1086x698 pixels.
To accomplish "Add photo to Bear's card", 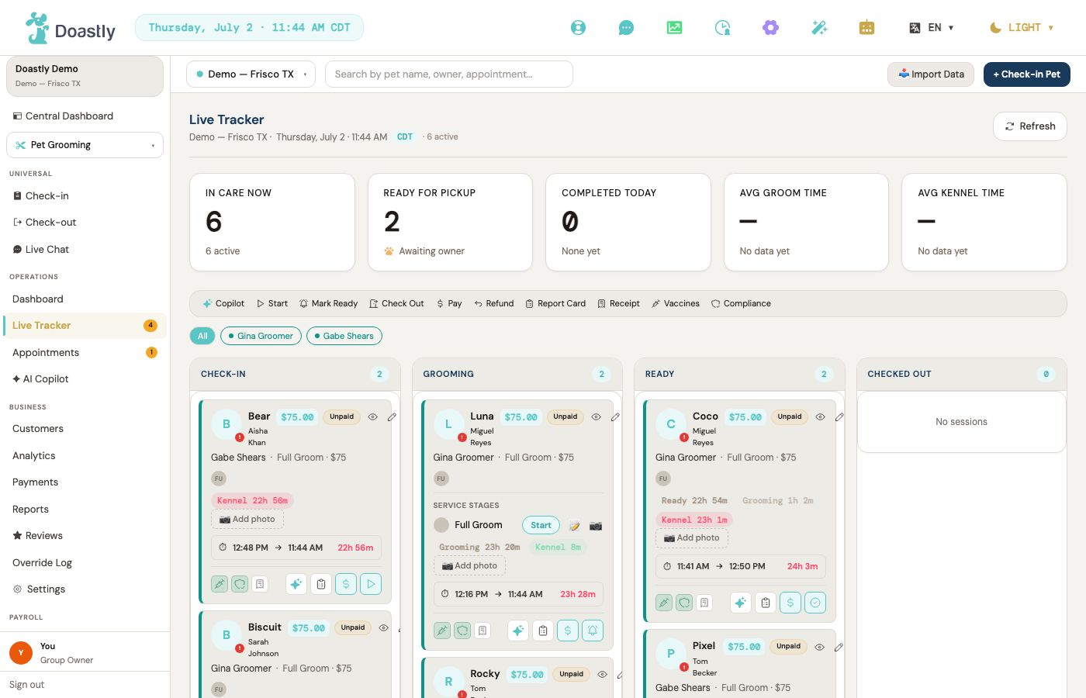I will tap(247, 520).
